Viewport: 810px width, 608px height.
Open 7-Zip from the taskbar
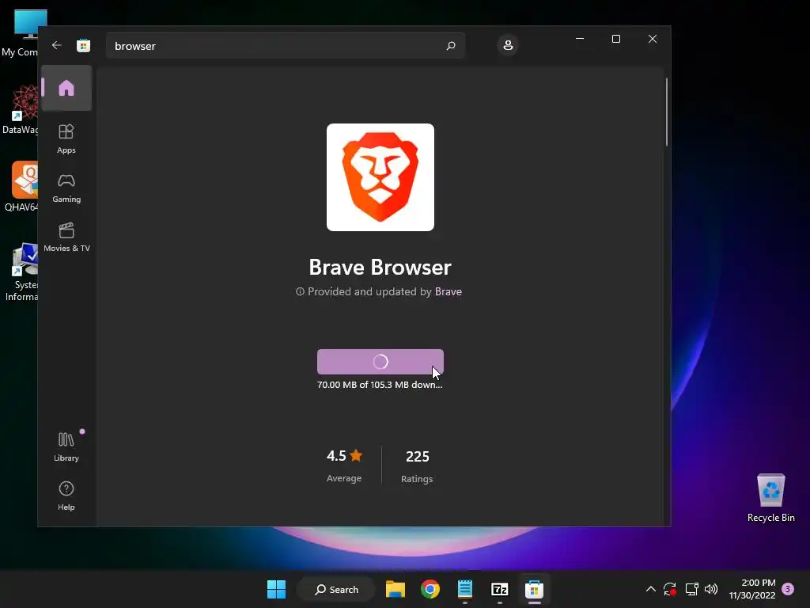pyautogui.click(x=500, y=589)
